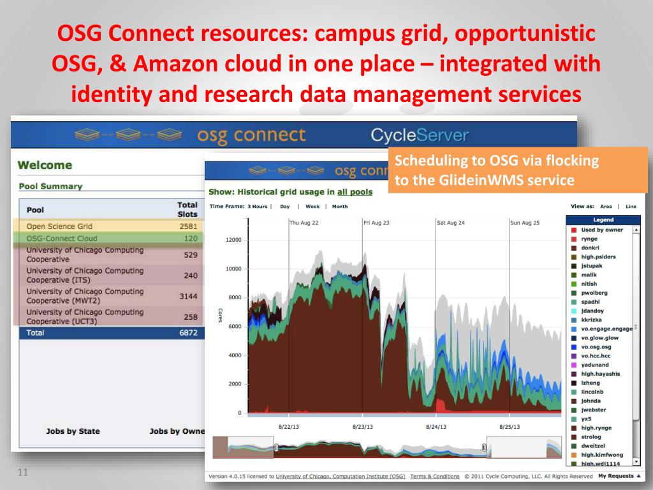Click the Pool column header
Screen dimensions: 653x490
(x=35, y=210)
